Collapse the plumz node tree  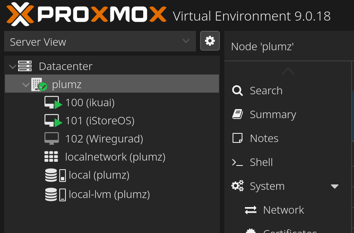pyautogui.click(x=26, y=85)
